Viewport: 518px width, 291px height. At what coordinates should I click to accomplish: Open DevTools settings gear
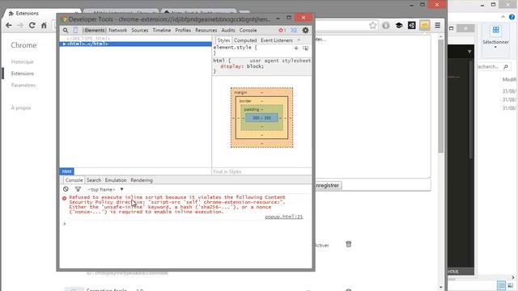click(306, 31)
